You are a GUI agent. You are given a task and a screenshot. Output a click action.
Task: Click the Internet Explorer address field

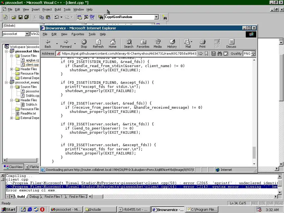126,54
